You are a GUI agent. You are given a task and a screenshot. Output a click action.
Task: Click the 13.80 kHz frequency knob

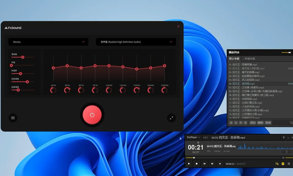pos(165,90)
